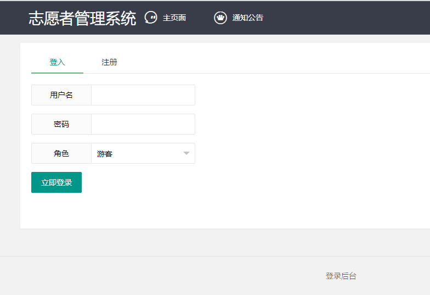
Task: Open the 登录后台 footer link
Action: pos(341,276)
